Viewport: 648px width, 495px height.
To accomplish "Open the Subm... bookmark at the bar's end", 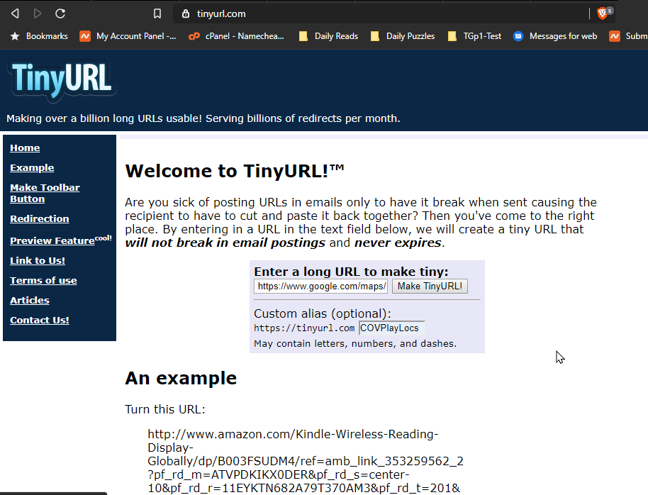I will pos(628,36).
